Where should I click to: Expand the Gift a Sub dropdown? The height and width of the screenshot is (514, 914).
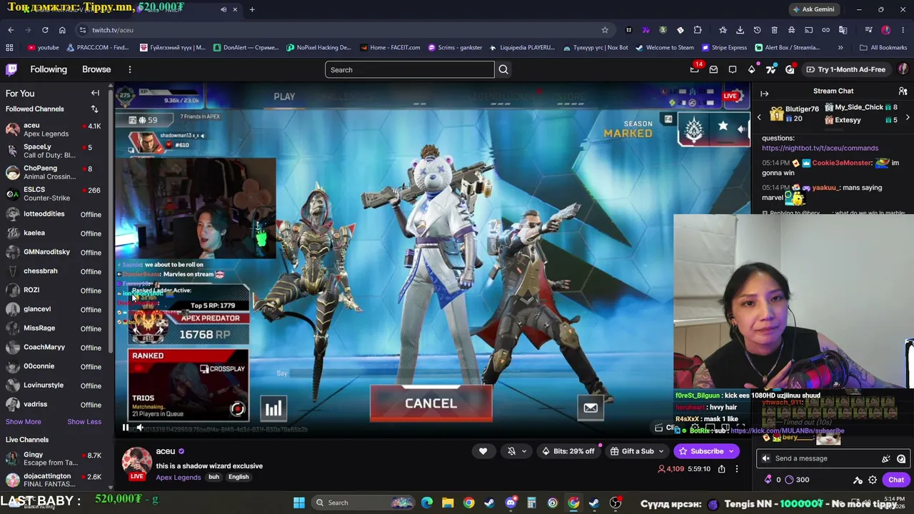(661, 451)
